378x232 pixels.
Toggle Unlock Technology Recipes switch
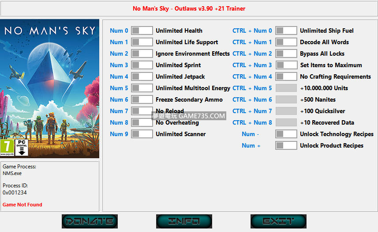286,134
